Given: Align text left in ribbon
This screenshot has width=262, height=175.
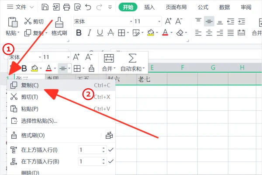Looking at the screenshot, I should (x=198, y=33).
